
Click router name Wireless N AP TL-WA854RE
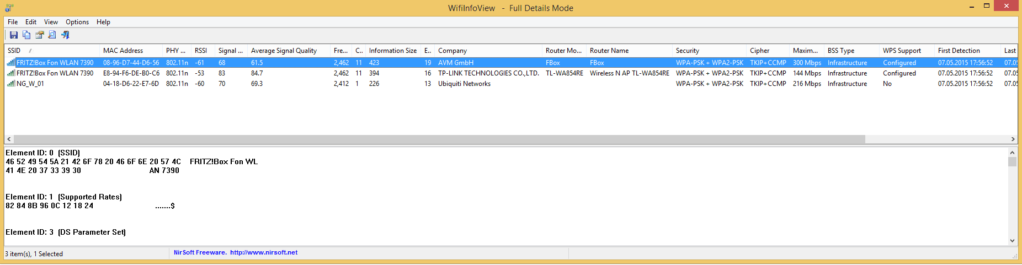[x=630, y=73]
